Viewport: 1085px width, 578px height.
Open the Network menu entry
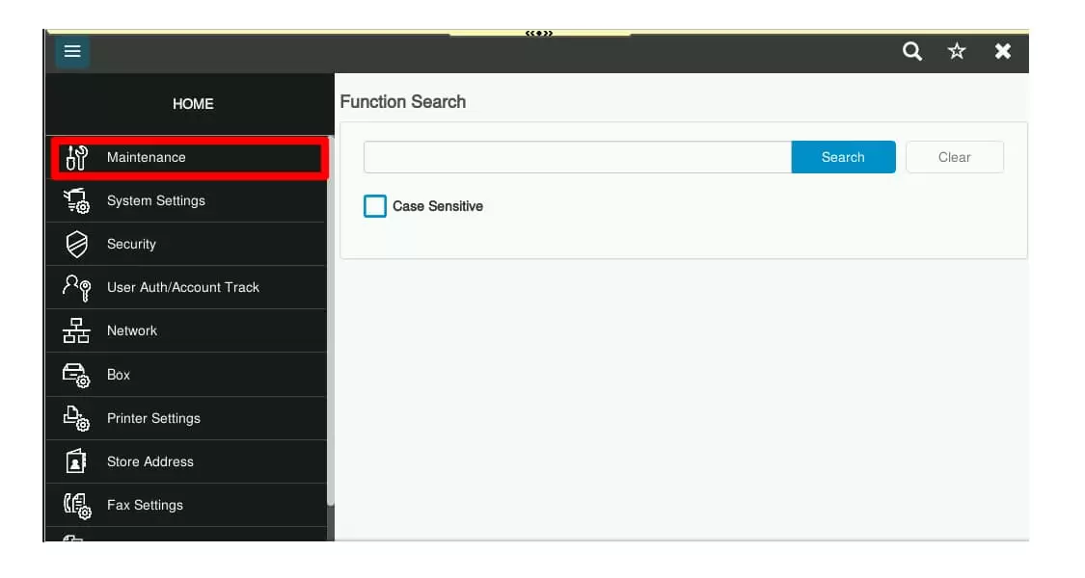186,331
